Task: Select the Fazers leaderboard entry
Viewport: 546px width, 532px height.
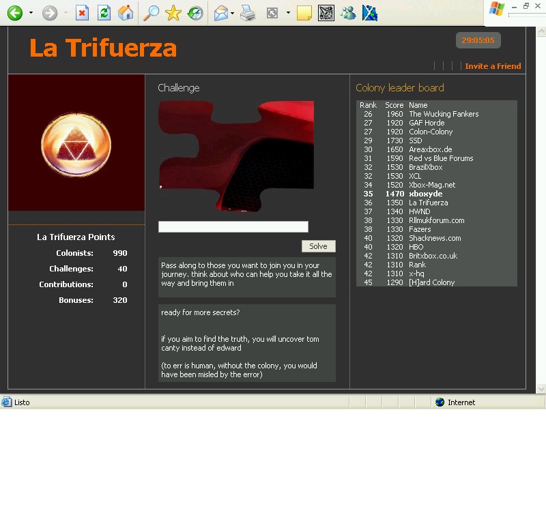Action: [437, 229]
